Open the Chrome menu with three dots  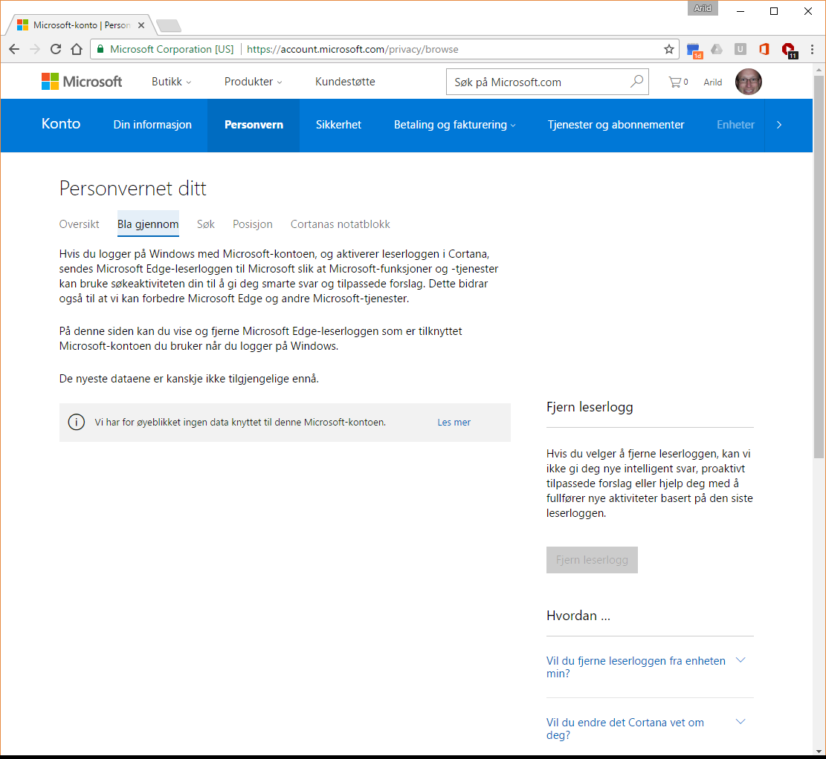pyautogui.click(x=812, y=49)
